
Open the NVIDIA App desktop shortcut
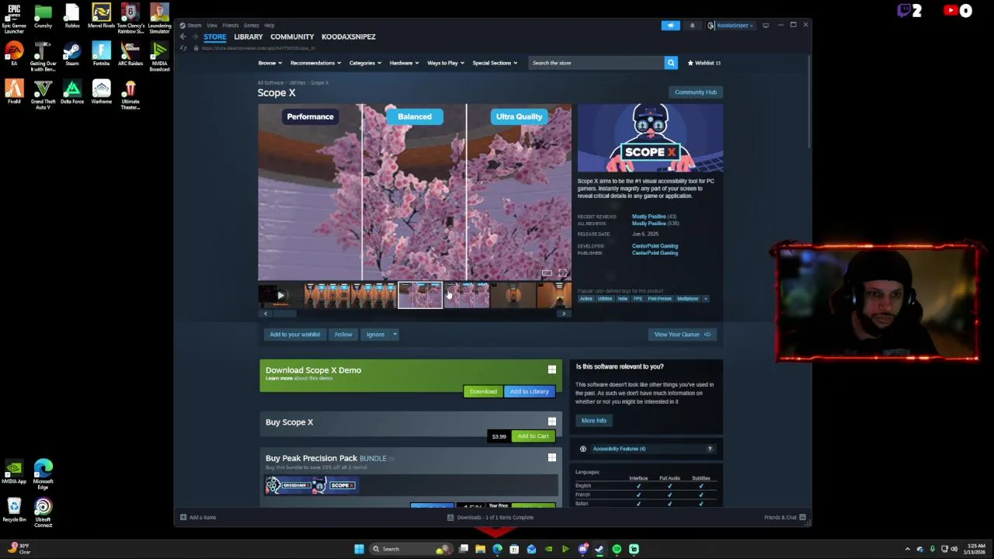(x=14, y=471)
